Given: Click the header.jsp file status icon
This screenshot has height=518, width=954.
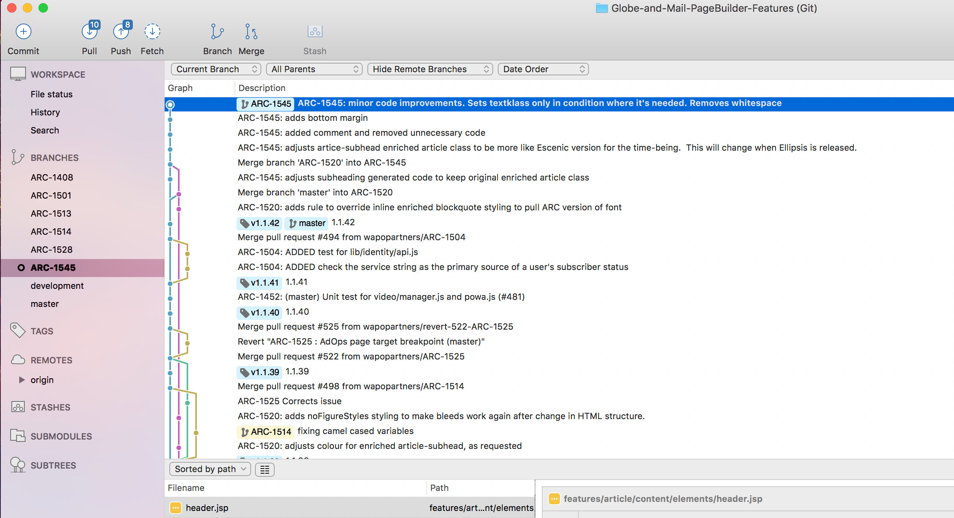Looking at the screenshot, I should click(x=176, y=508).
